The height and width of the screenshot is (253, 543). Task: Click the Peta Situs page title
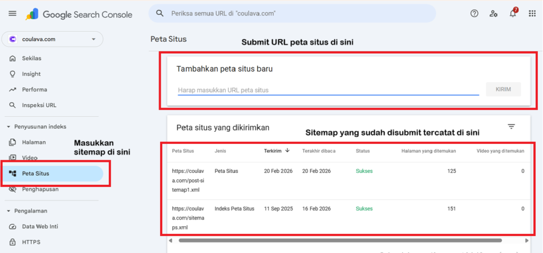(169, 39)
